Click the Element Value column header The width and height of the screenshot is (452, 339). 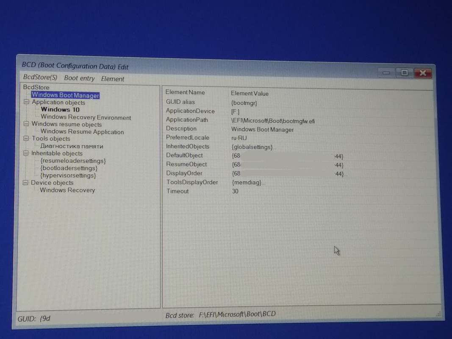click(x=250, y=93)
